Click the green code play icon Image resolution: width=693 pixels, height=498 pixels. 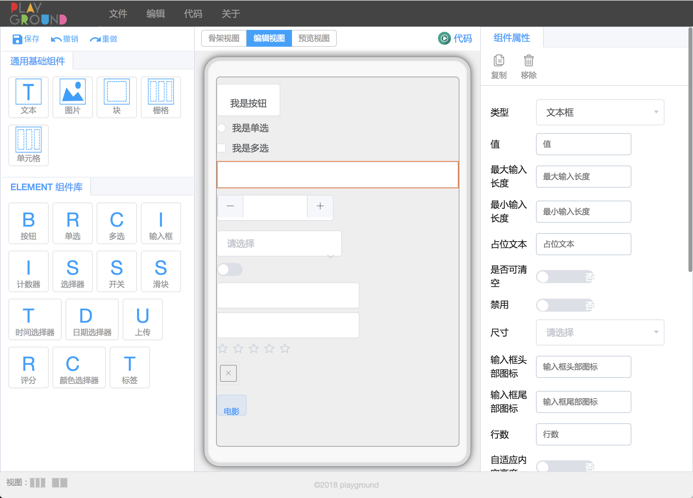point(444,38)
